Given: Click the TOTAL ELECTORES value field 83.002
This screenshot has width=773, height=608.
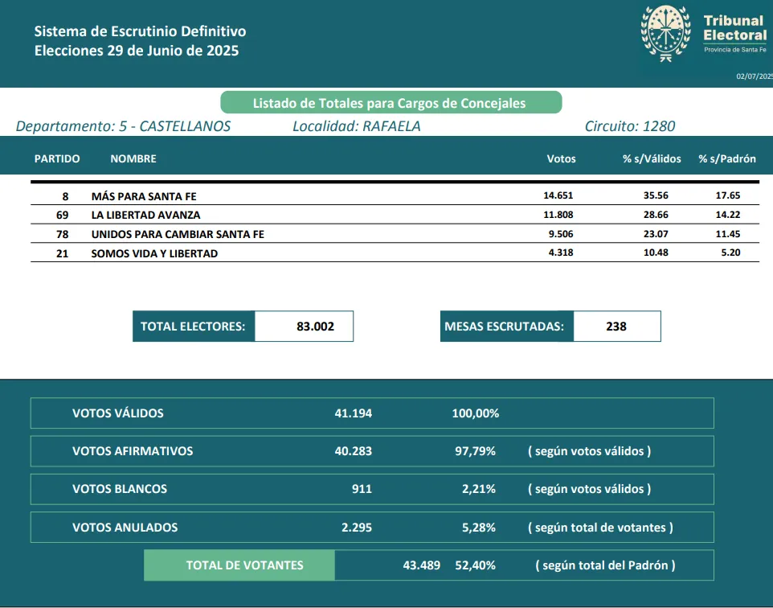Looking at the screenshot, I should (305, 327).
